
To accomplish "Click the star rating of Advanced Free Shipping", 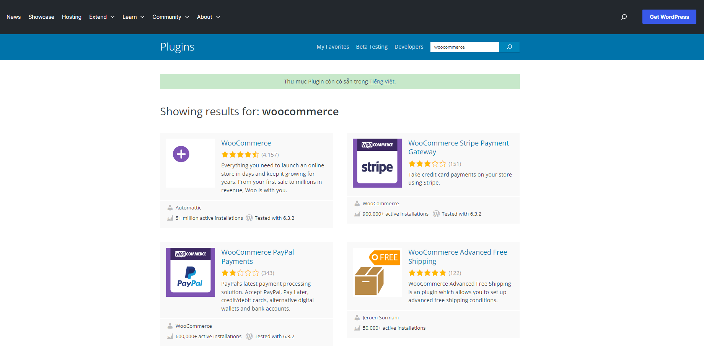I will (427, 273).
